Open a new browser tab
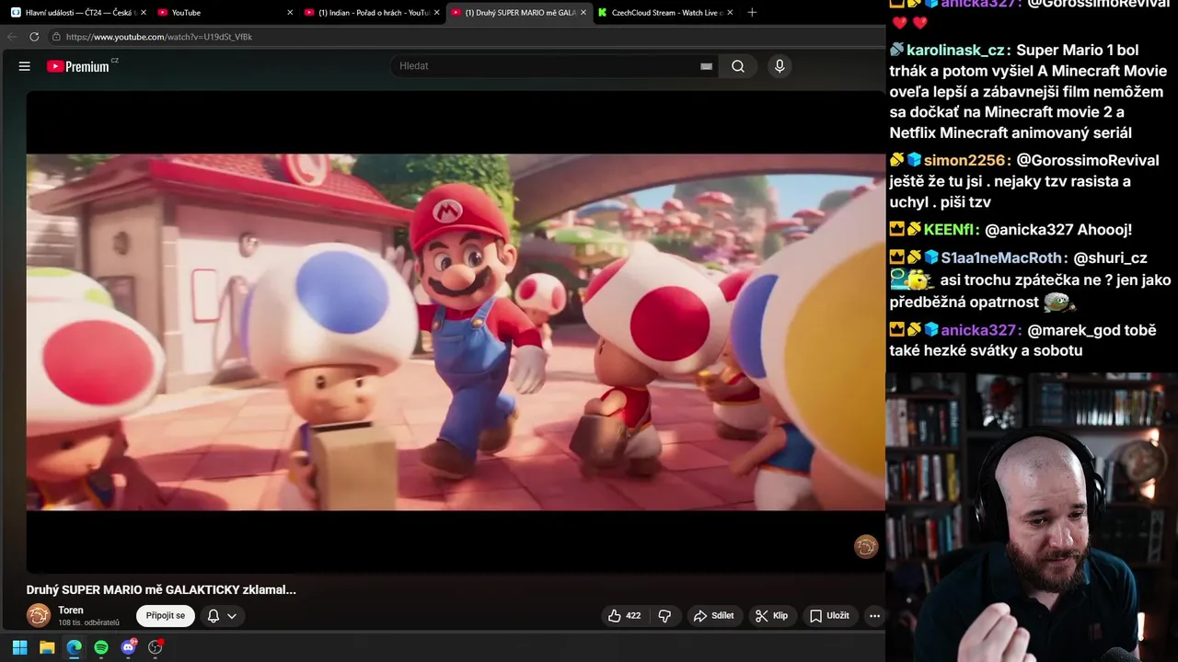The height and width of the screenshot is (662, 1178). [752, 13]
